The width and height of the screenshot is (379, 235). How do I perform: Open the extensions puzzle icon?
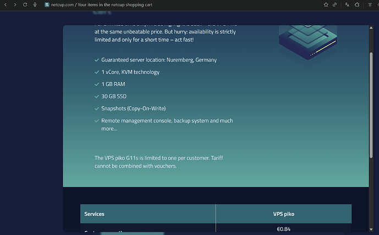357,4
